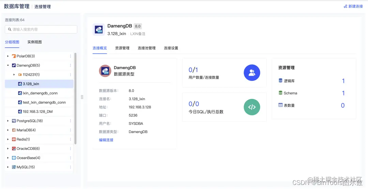Open more options for 1124231(1) folder
The width and height of the screenshot is (368, 189).
pos(71,74)
